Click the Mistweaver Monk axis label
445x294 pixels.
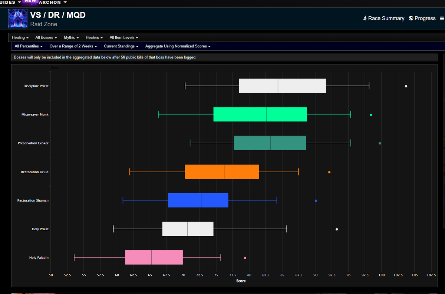35,114
